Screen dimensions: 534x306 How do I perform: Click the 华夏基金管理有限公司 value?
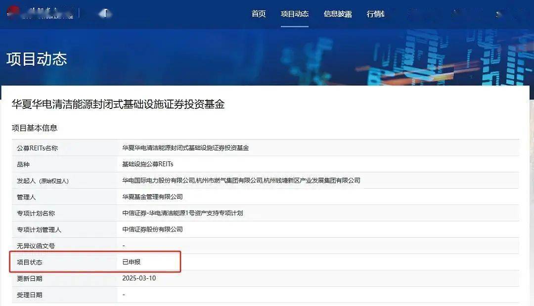coord(153,197)
